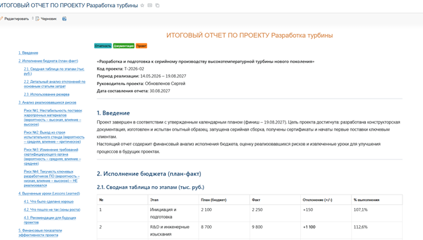This screenshot has height=240, width=423.
Task: Click heading 2. Исполнение бюджета (план-факт)
Action: 149,173
